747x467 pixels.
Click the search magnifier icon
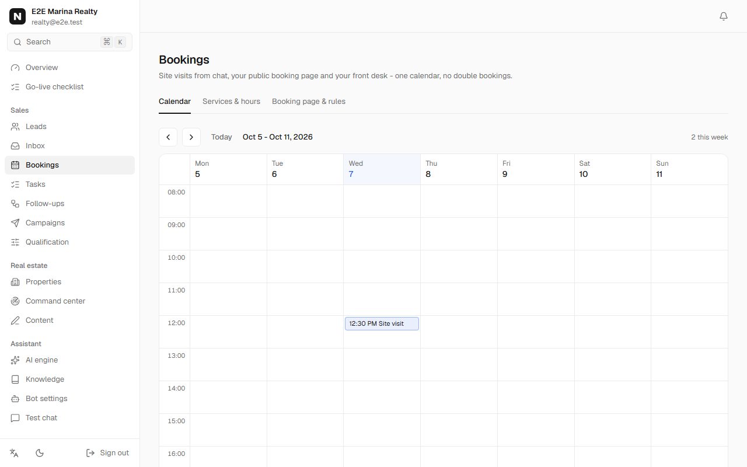[x=18, y=42]
